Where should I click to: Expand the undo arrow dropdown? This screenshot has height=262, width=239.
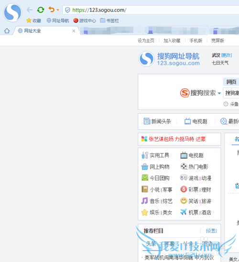58,10
